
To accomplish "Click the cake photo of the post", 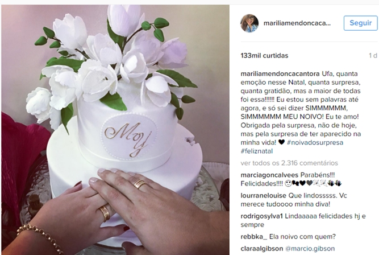I will point(115,130).
